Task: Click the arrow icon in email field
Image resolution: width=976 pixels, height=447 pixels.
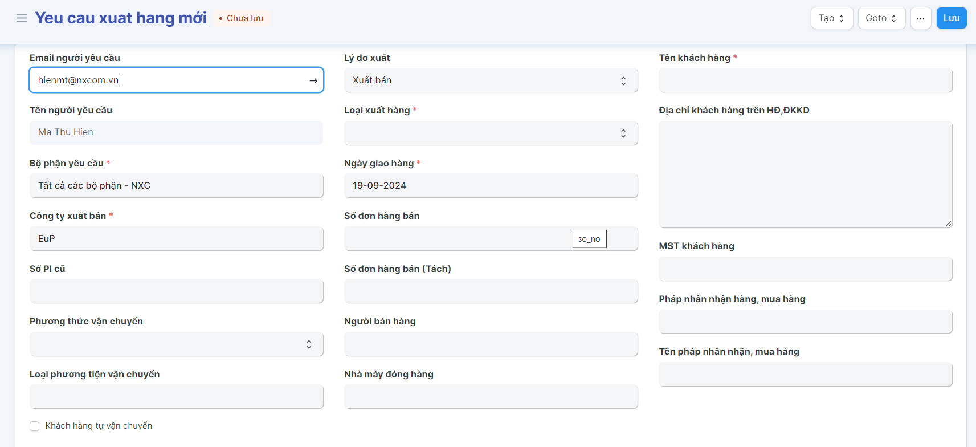Action: point(313,80)
